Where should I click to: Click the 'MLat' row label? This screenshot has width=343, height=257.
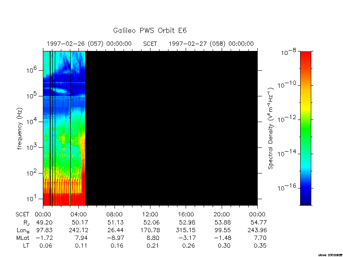23,238
